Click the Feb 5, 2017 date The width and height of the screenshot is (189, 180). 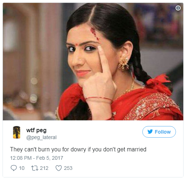(x=50, y=158)
